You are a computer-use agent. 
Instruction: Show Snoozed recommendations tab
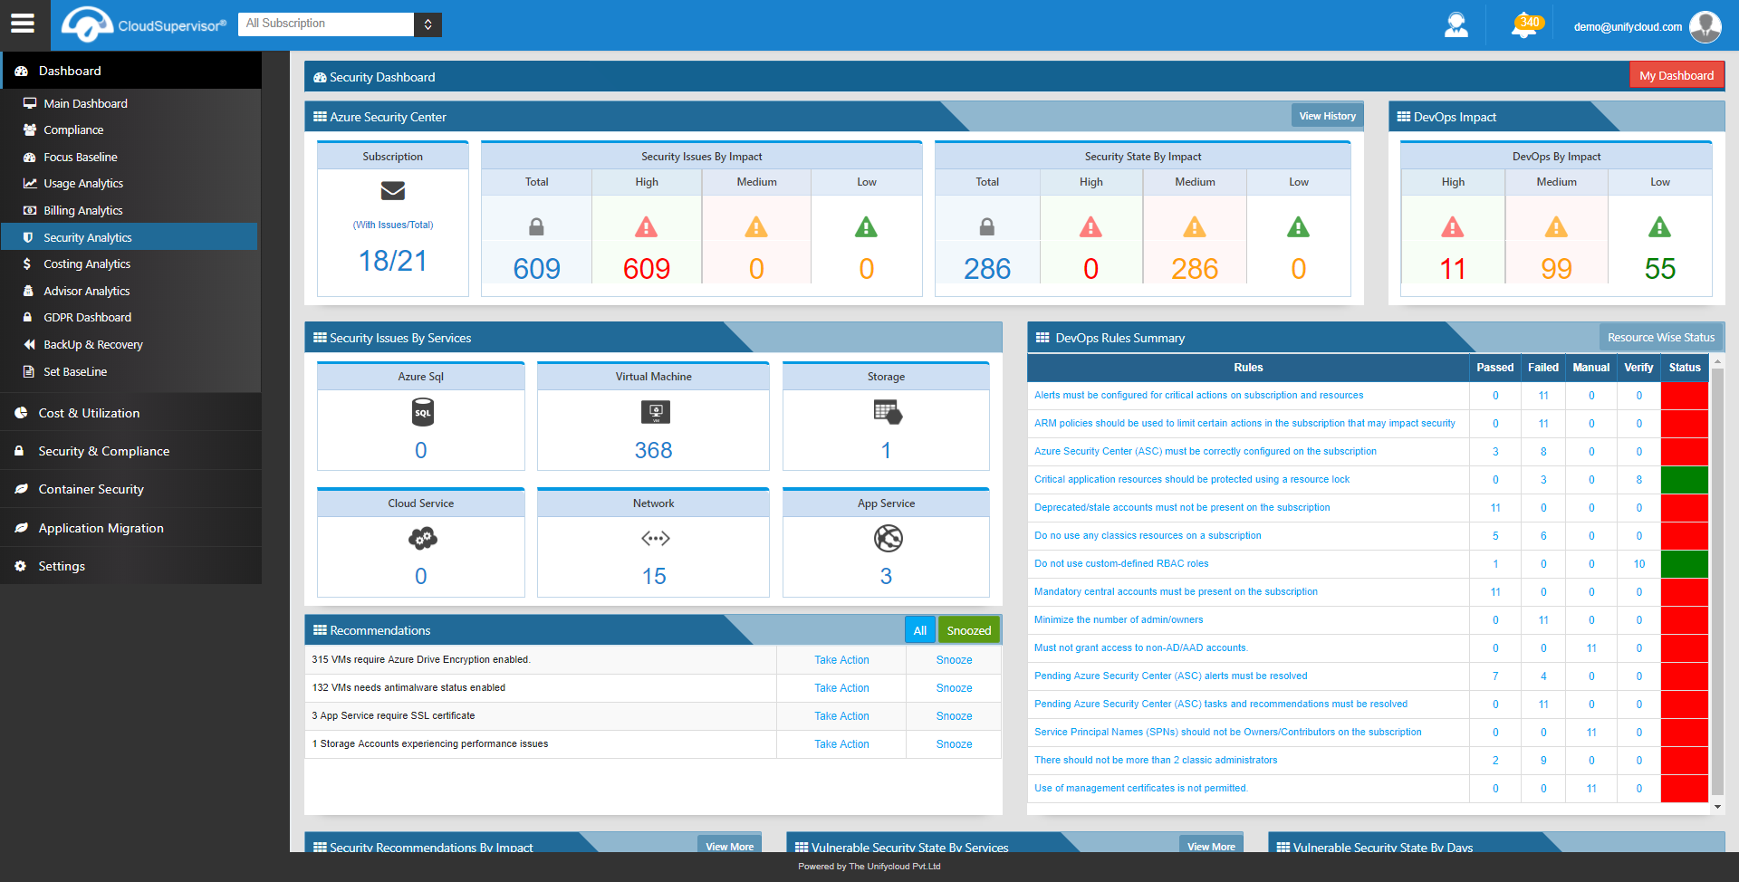tap(968, 630)
